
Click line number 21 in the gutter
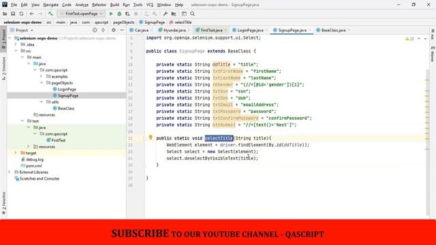click(x=130, y=138)
